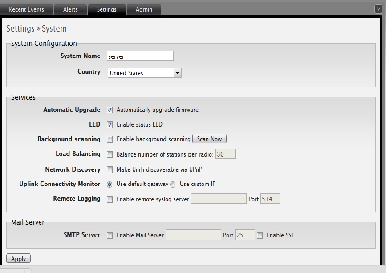The height and width of the screenshot is (273, 386).
Task: Collapse panel using top-right arrow icon
Action: click(378, 9)
